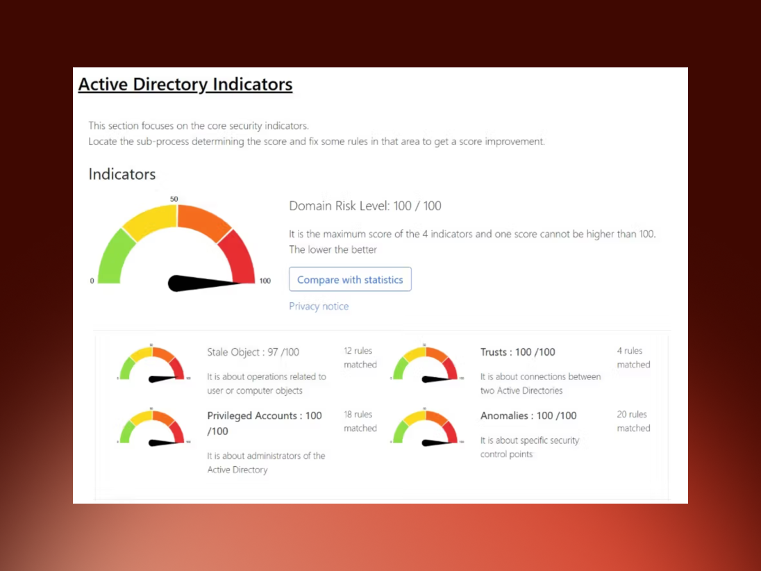Click the Domain Risk Level: 100 / 100 text
Viewport: 761px width, 571px height.
pyautogui.click(x=365, y=206)
